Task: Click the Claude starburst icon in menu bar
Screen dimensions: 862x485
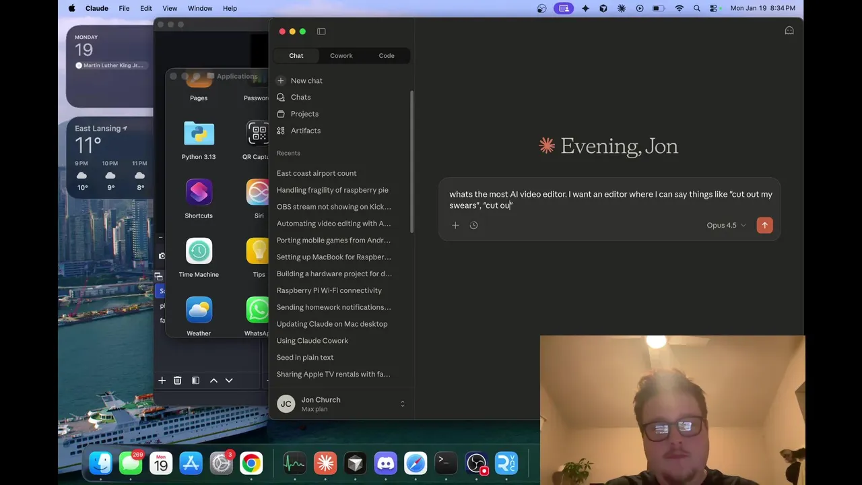Action: point(622,8)
